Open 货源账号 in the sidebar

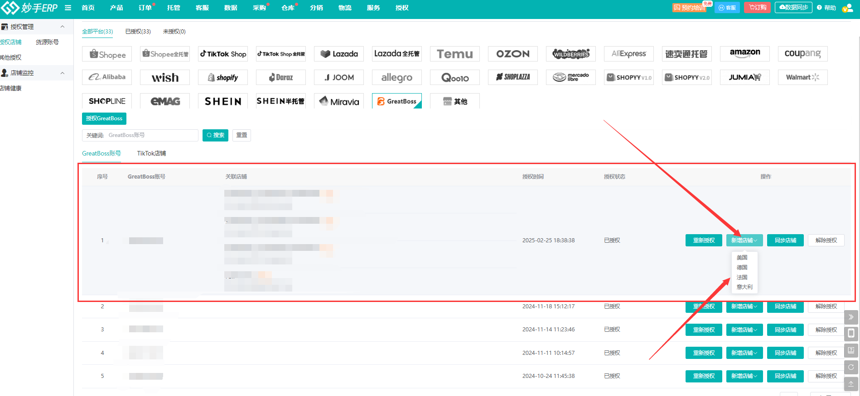coord(47,42)
